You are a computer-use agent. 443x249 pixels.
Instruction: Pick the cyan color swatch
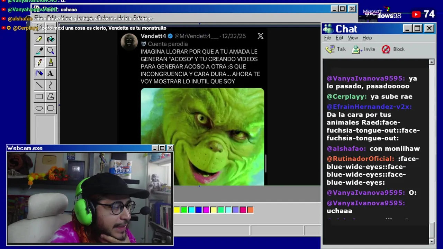[191, 210]
